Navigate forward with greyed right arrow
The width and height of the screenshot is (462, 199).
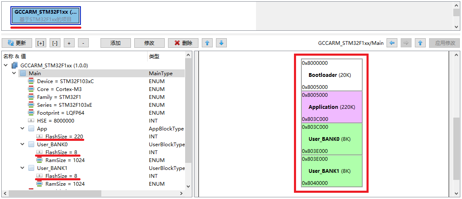[406, 43]
